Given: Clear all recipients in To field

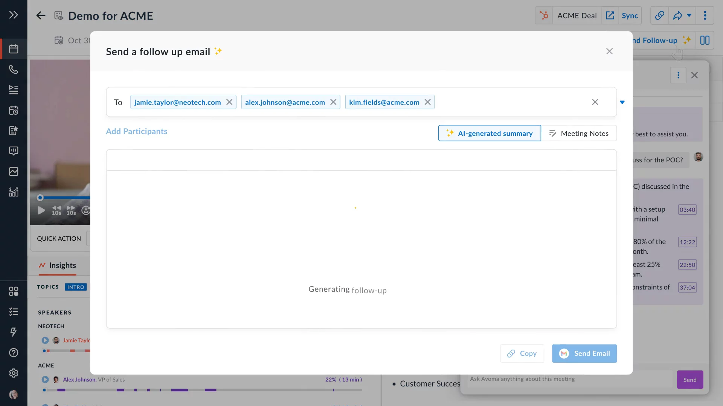Looking at the screenshot, I should (595, 102).
